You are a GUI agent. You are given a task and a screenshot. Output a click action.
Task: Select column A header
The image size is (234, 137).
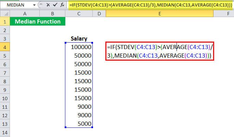point(25,14)
